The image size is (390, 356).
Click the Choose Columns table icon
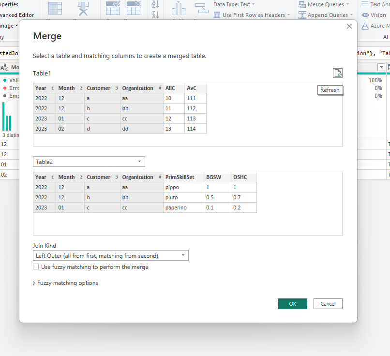point(55,8)
